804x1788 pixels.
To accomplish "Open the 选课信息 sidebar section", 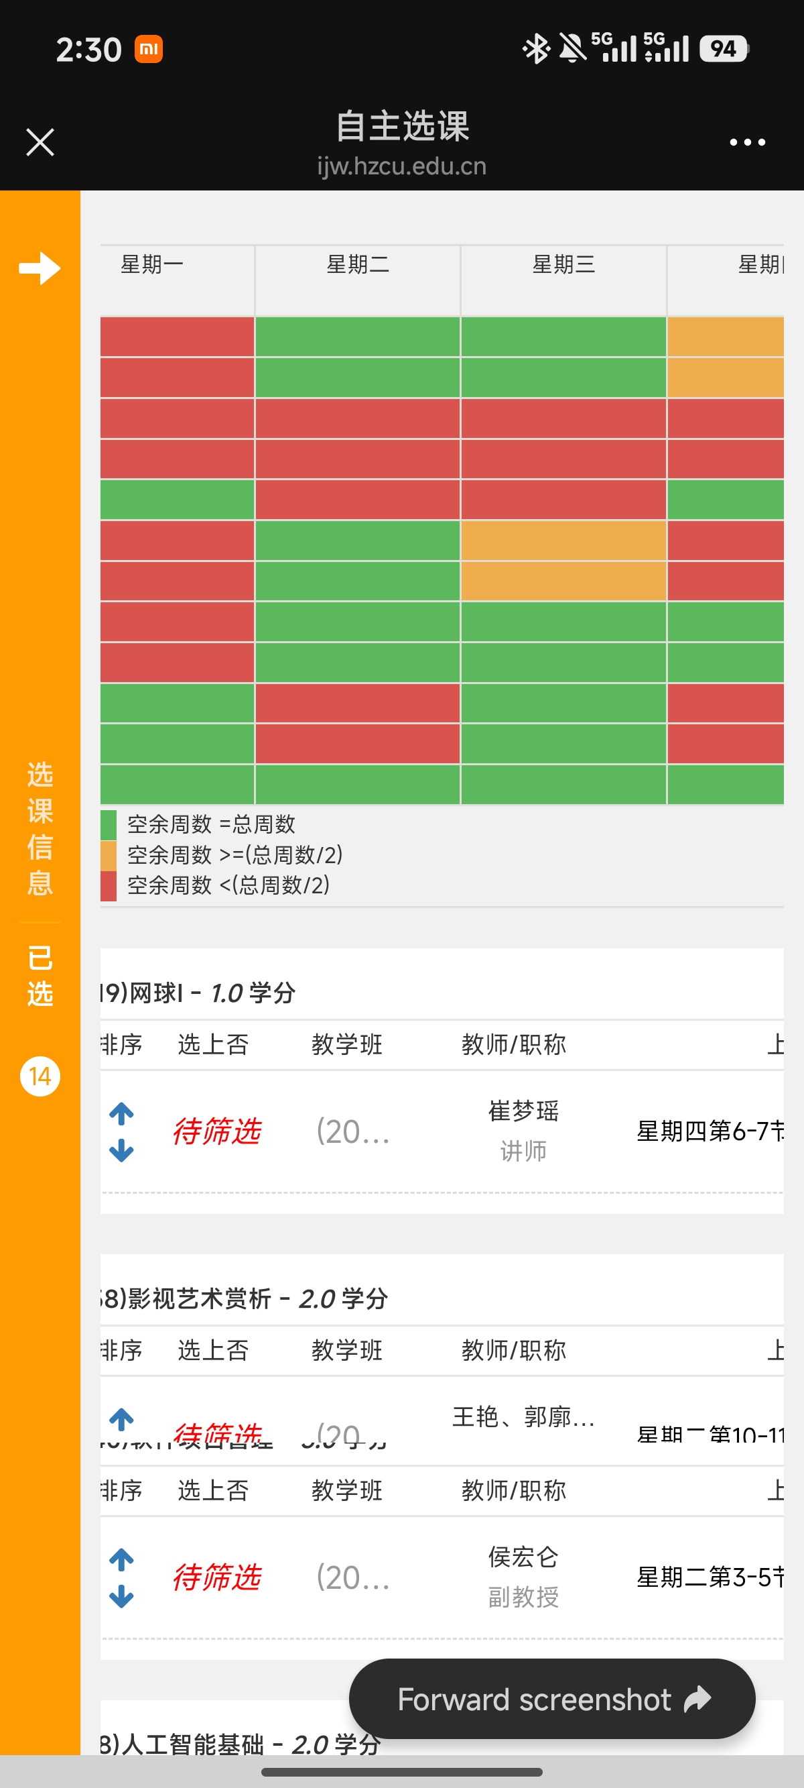I will click(x=40, y=828).
